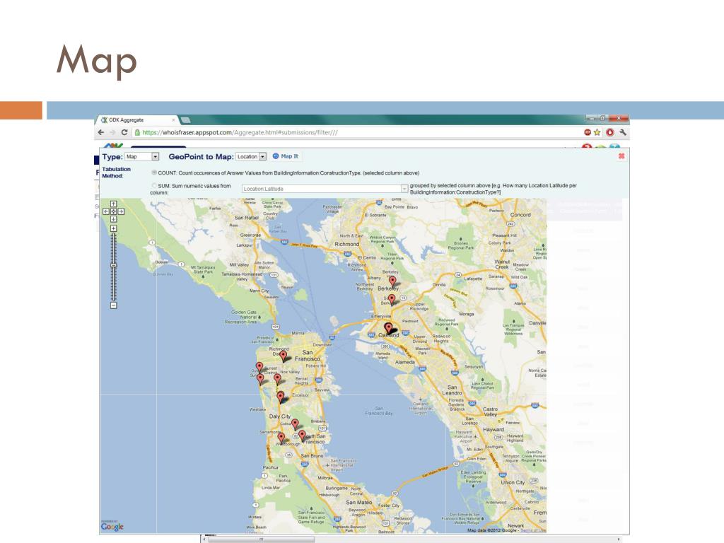Viewport: 724px width, 543px height.
Task: Pan the map up
Action: click(114, 204)
